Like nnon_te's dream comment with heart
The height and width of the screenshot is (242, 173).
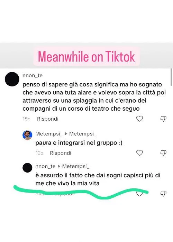[139, 119]
